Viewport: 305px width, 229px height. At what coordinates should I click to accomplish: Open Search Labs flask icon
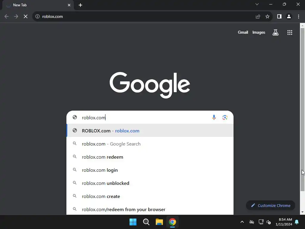click(276, 32)
